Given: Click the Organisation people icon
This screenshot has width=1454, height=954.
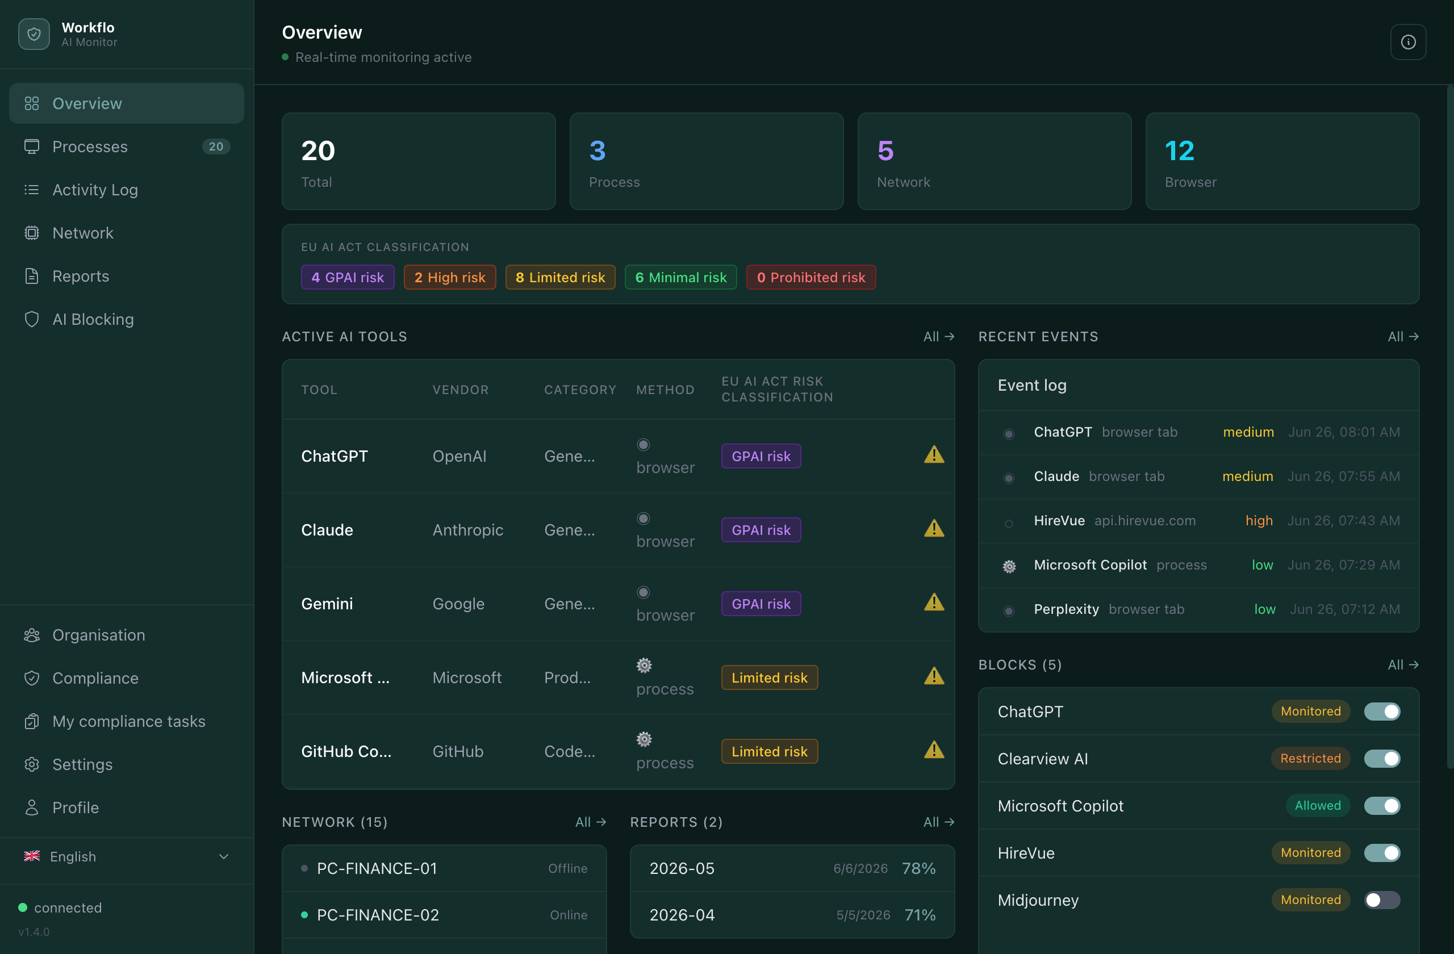Looking at the screenshot, I should point(32,635).
